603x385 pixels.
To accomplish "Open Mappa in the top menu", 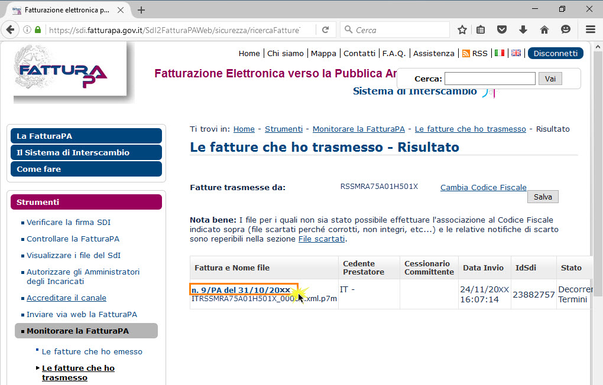I will pyautogui.click(x=323, y=53).
